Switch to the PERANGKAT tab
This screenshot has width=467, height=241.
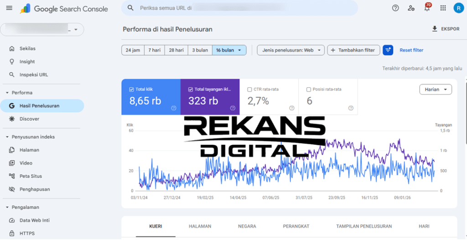pos(296,226)
